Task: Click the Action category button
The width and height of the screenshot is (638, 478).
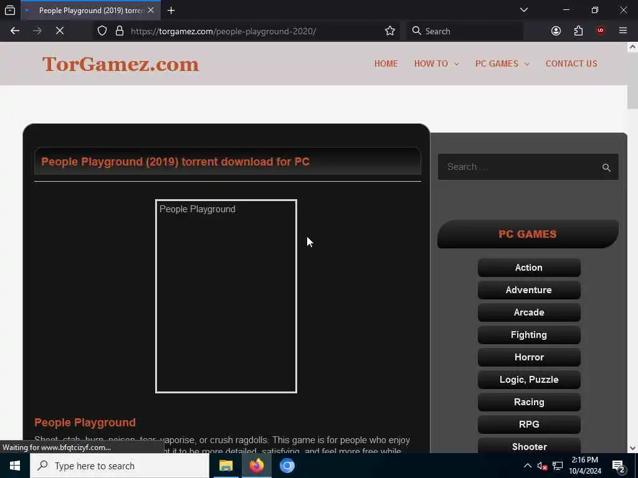Action: pos(529,268)
